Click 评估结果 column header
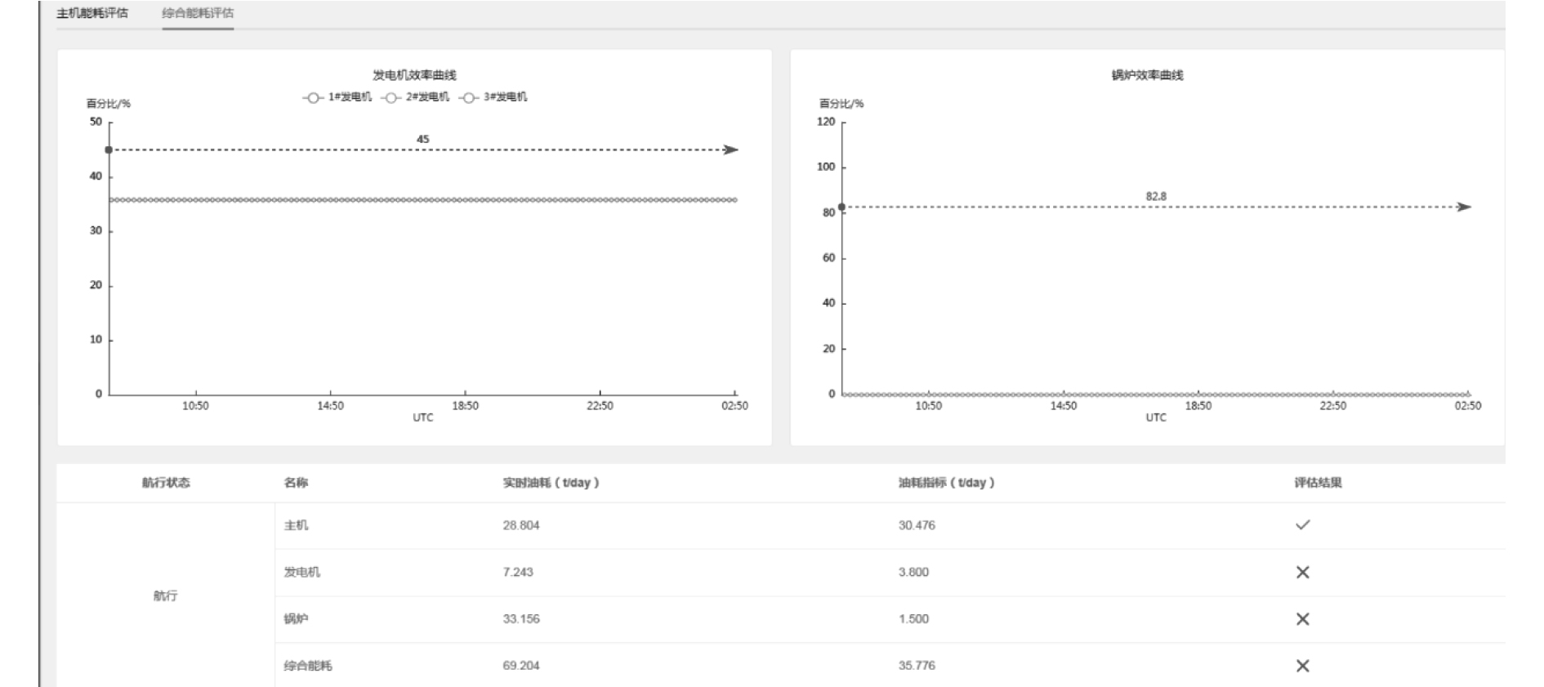 click(1318, 483)
